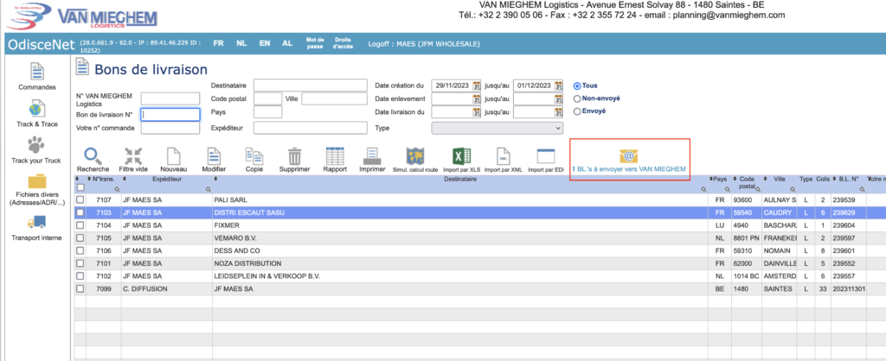The height and width of the screenshot is (361, 886).
Task: Select the Envoyé radio button
Action: [x=577, y=111]
